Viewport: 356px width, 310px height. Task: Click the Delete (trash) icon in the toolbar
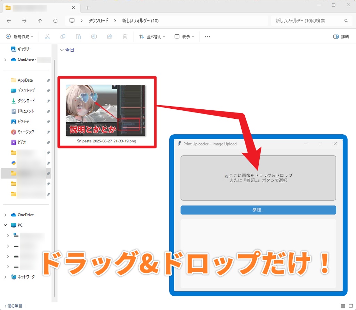point(125,36)
